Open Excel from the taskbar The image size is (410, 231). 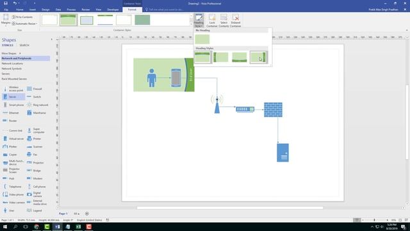pyautogui.click(x=78, y=227)
